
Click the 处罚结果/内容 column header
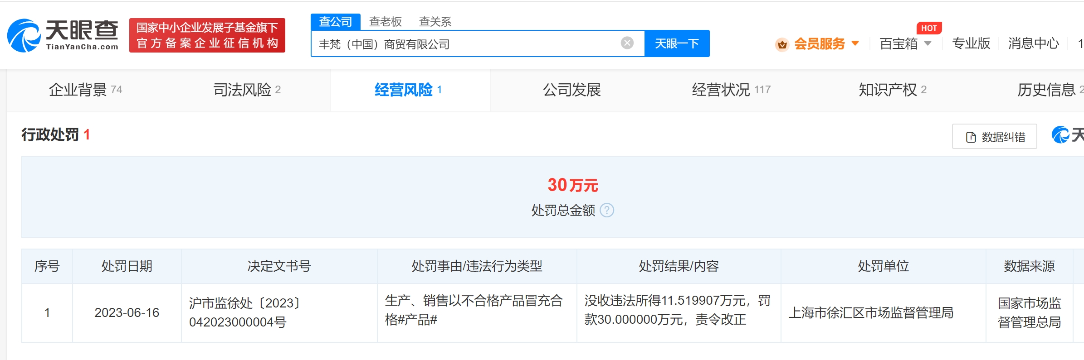tap(679, 266)
